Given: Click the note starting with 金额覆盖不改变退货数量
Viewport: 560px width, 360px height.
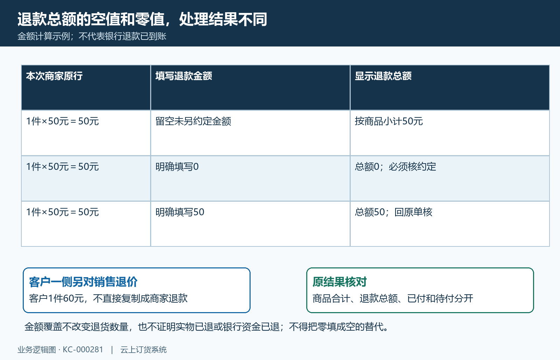Looking at the screenshot, I should pyautogui.click(x=206, y=327).
